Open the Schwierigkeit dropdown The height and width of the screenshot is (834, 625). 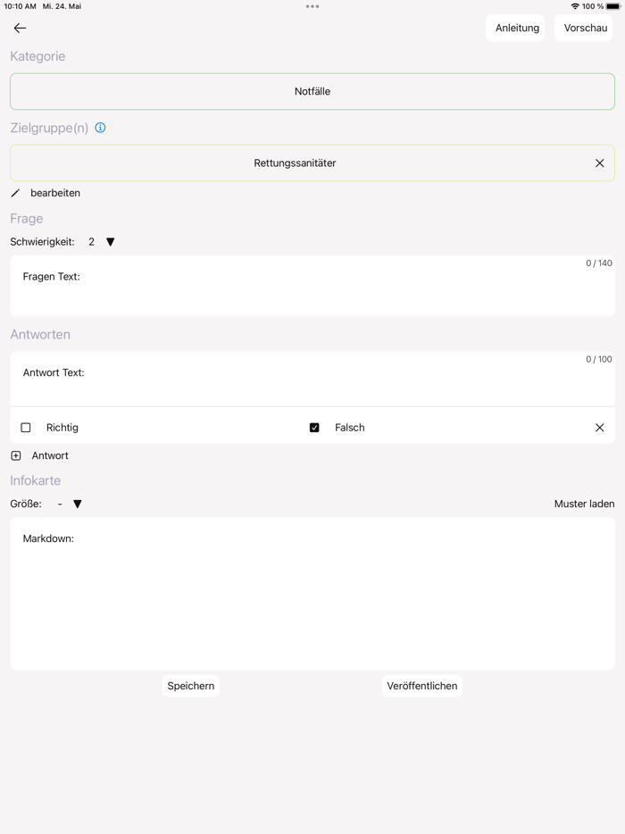click(x=110, y=242)
